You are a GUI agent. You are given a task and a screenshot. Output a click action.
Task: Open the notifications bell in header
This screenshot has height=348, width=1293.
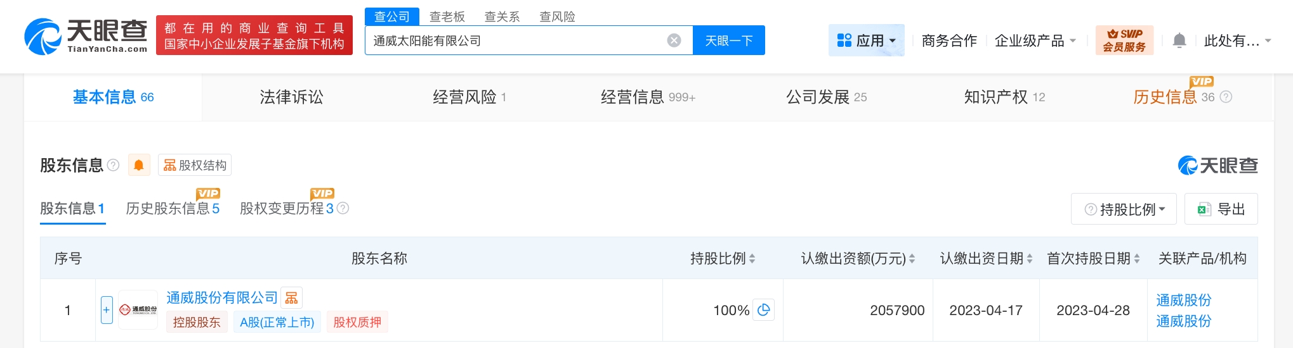(x=1179, y=40)
